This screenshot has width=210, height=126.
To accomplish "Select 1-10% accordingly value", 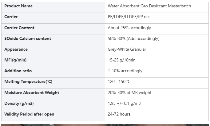I will coord(125,71).
